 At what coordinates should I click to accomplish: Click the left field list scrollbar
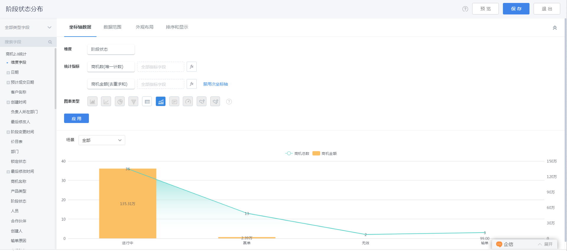[55, 79]
